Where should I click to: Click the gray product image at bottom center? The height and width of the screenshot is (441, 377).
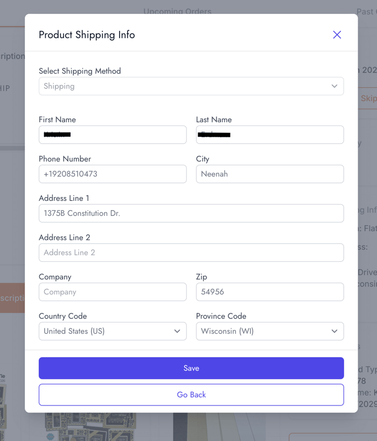click(x=215, y=427)
